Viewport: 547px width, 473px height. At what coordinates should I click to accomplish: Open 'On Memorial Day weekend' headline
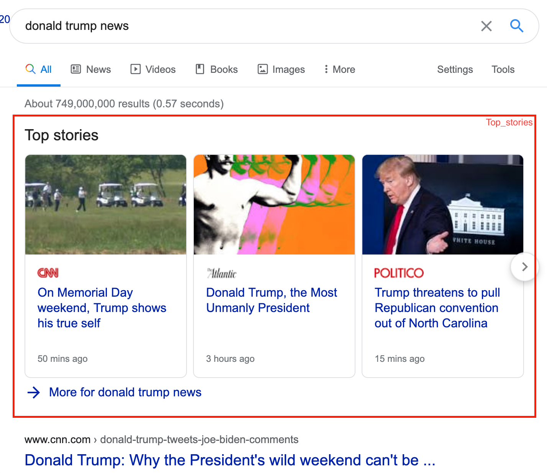click(x=102, y=308)
